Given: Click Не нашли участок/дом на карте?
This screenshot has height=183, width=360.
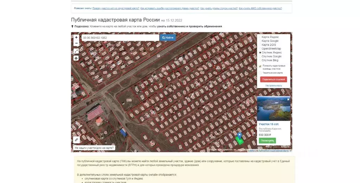Looking at the screenshot, I should [x=94, y=148].
